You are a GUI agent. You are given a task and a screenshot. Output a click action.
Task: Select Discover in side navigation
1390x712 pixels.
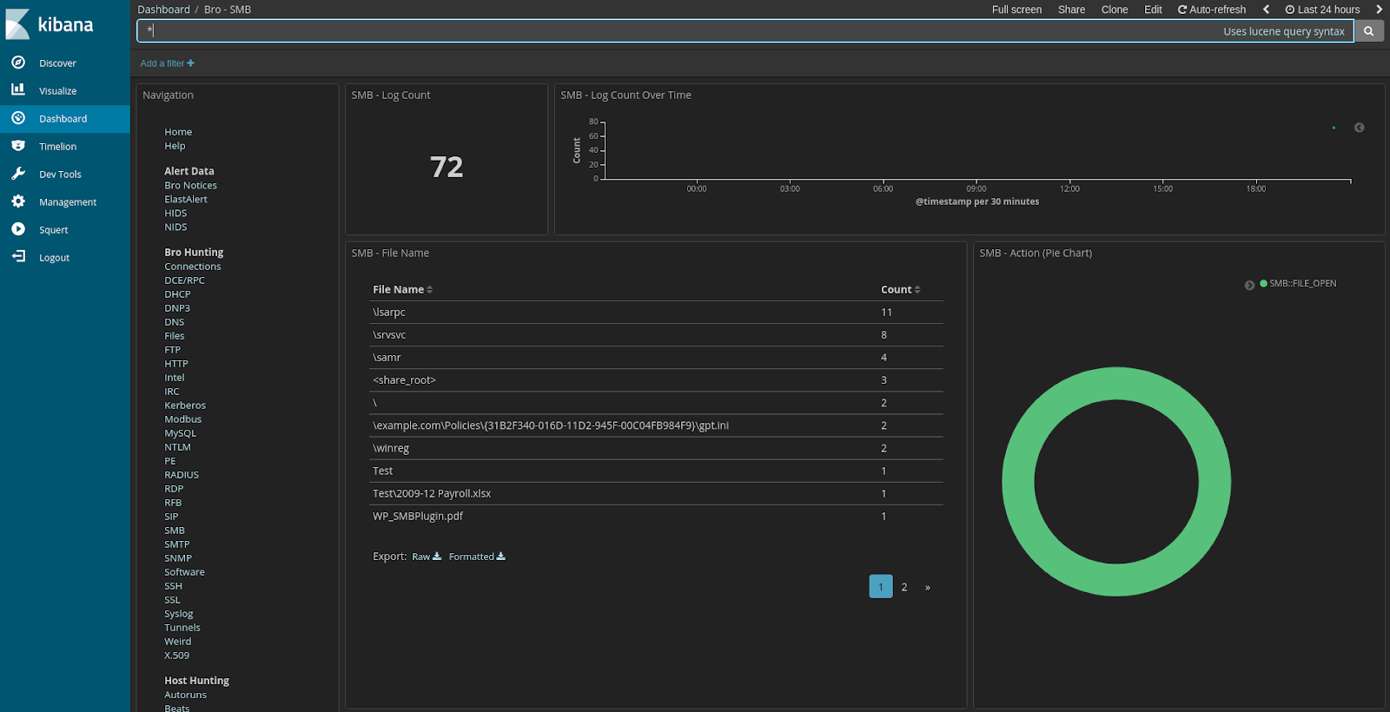pos(57,63)
